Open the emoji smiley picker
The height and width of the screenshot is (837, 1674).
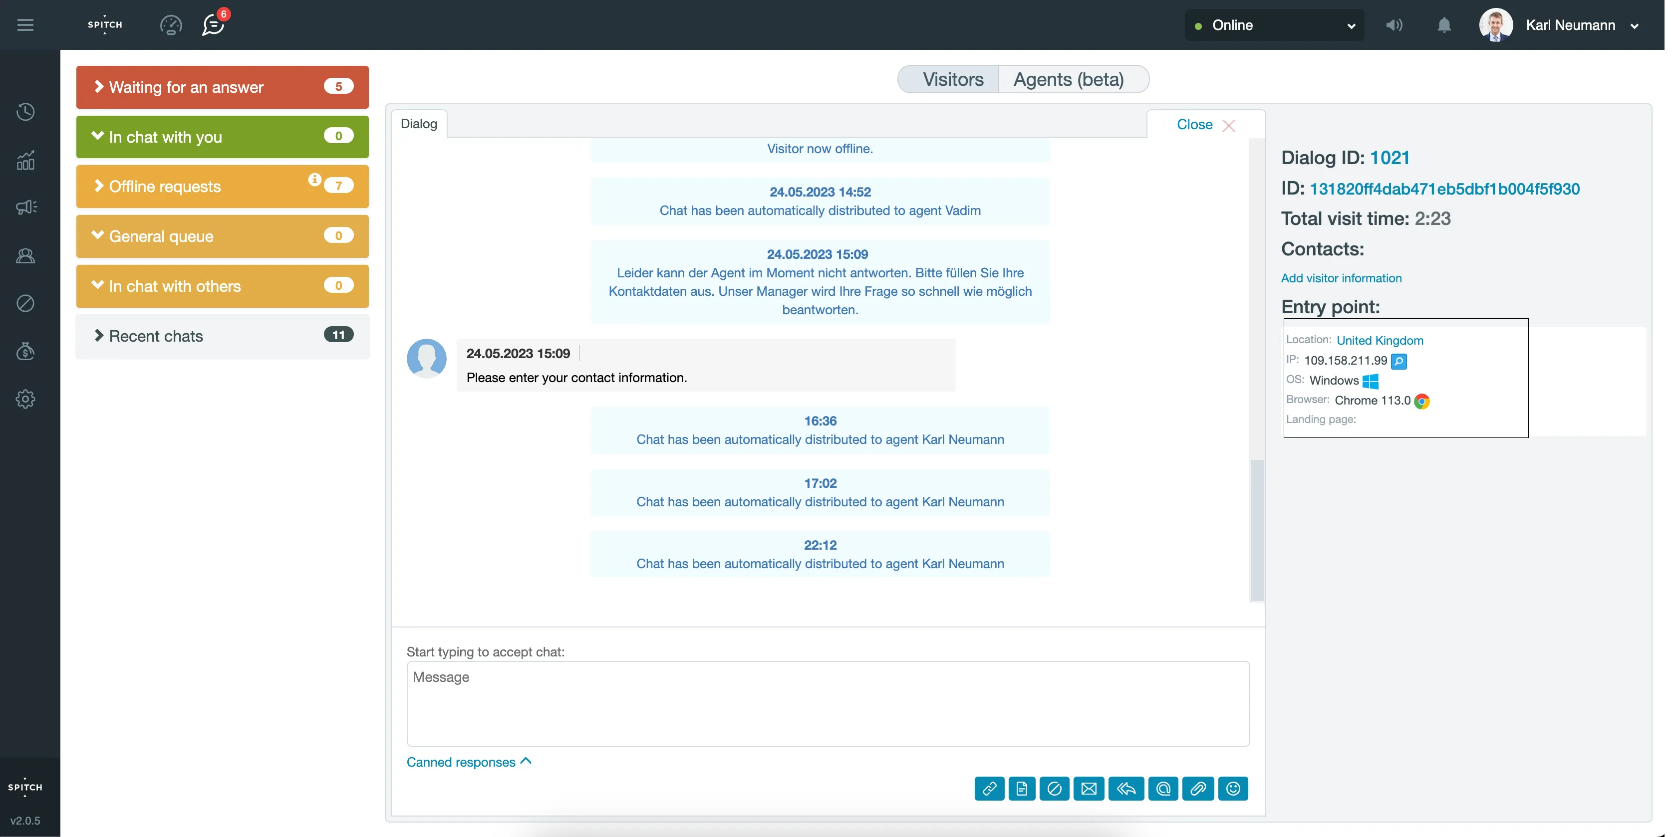coord(1233,788)
